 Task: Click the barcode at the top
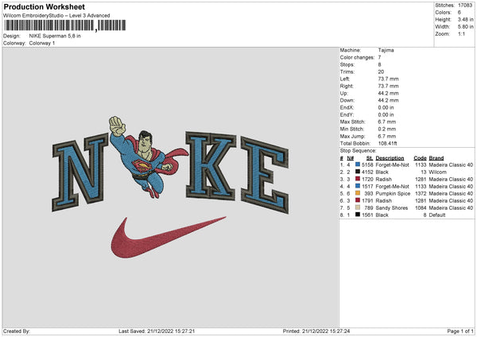click(65, 25)
